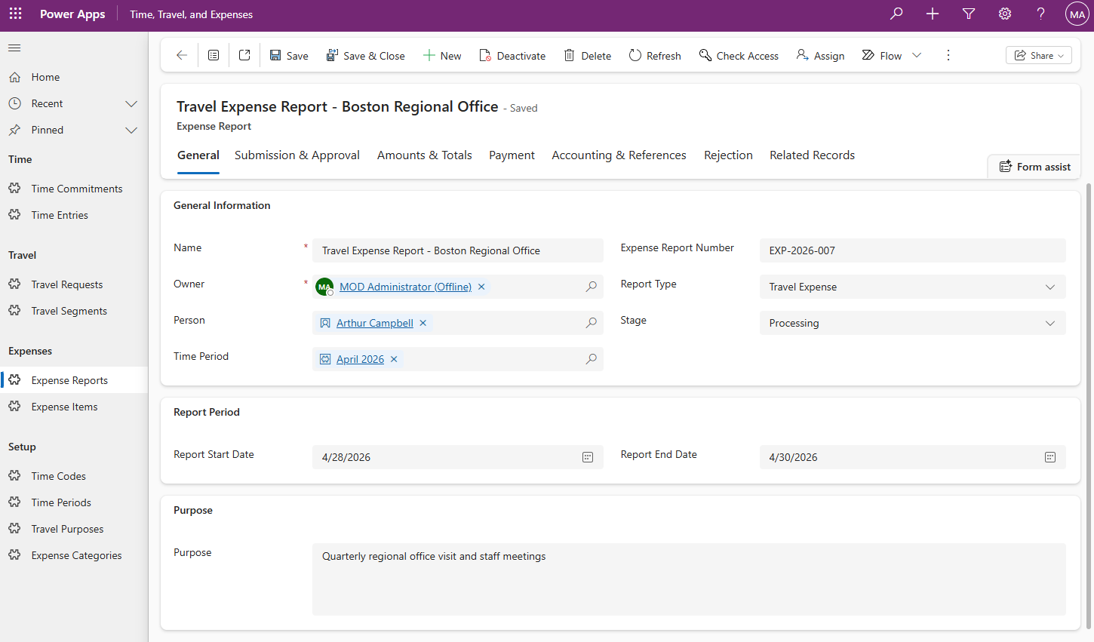Go back using the back arrow

181,55
